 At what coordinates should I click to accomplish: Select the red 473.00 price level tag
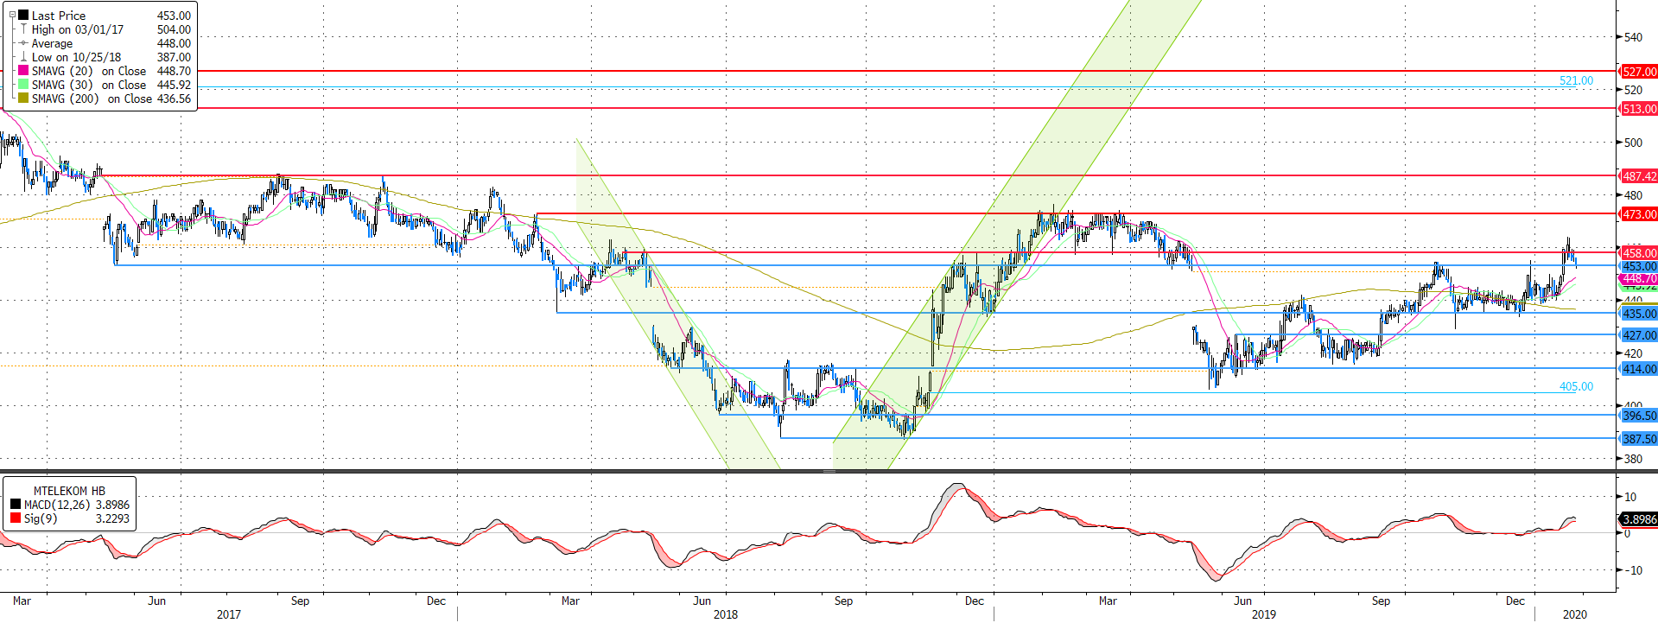[1639, 214]
